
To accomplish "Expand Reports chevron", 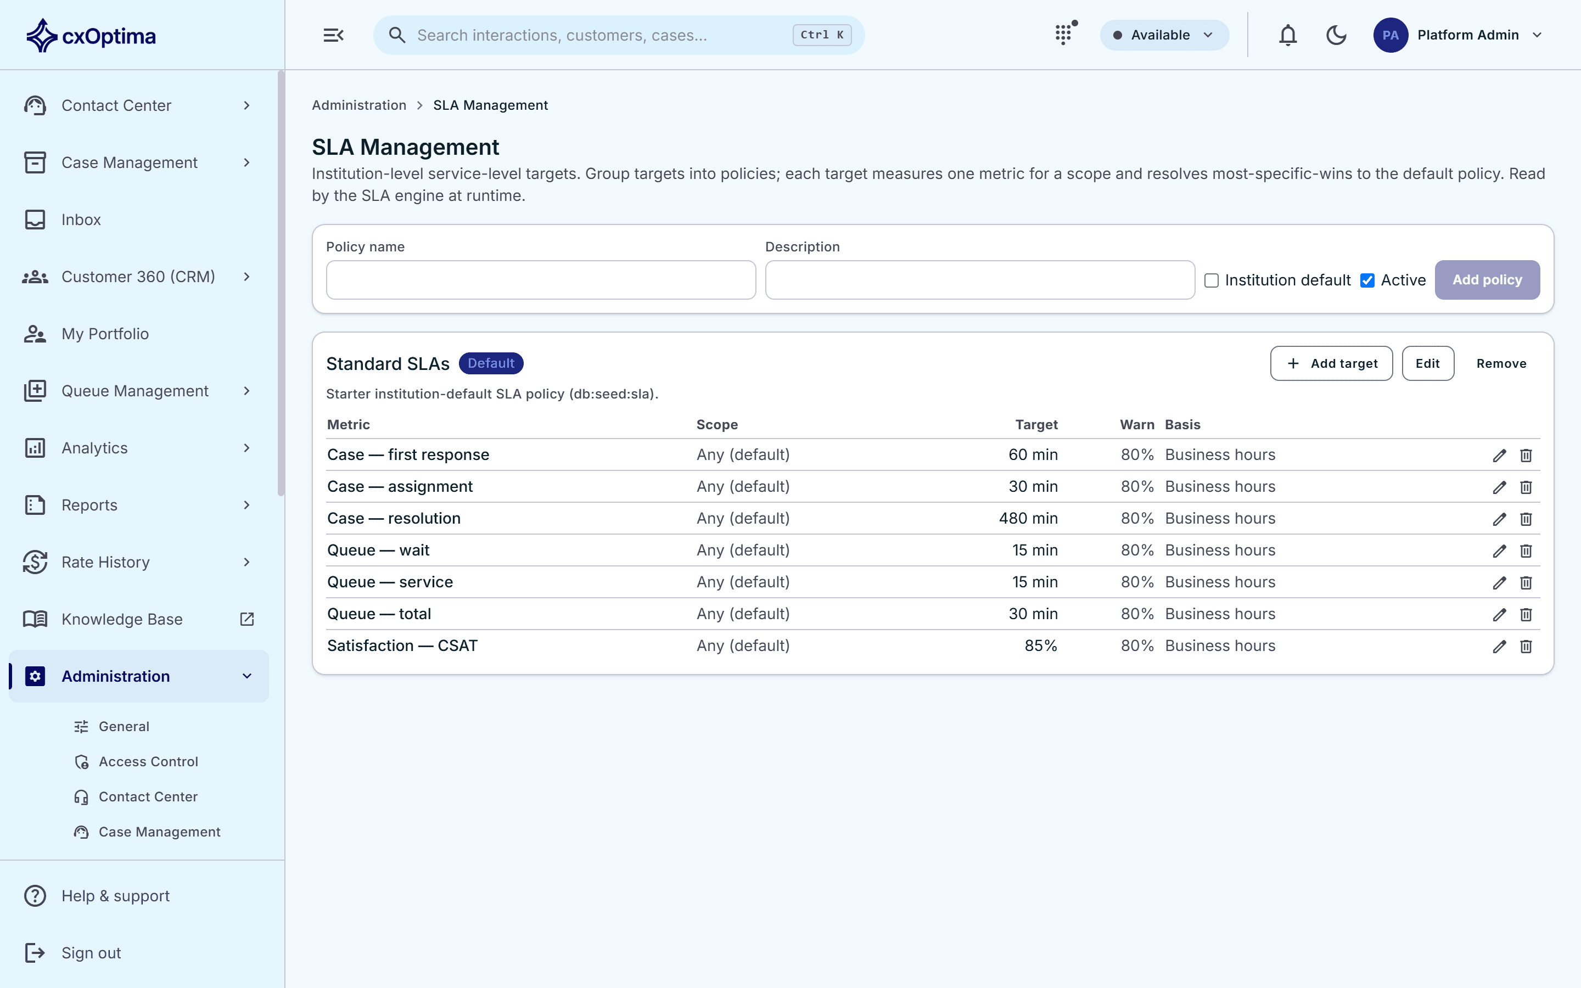I will click(247, 505).
